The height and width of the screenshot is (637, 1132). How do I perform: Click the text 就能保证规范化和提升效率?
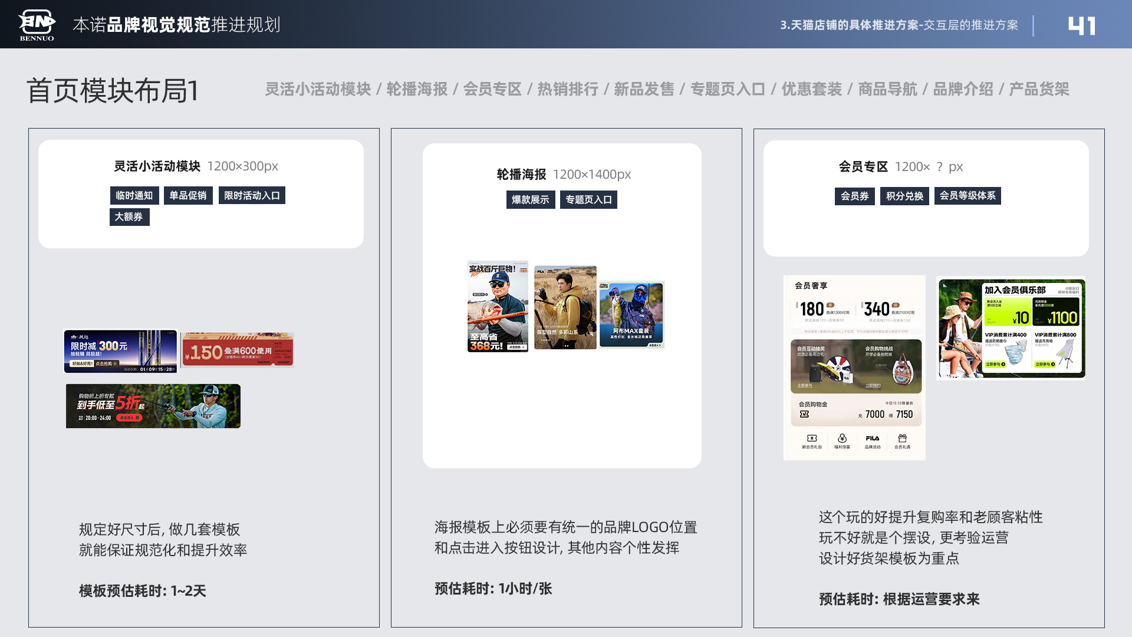(163, 550)
